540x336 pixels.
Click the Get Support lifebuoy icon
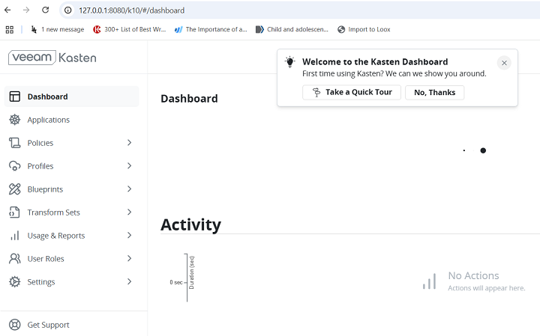coord(14,325)
